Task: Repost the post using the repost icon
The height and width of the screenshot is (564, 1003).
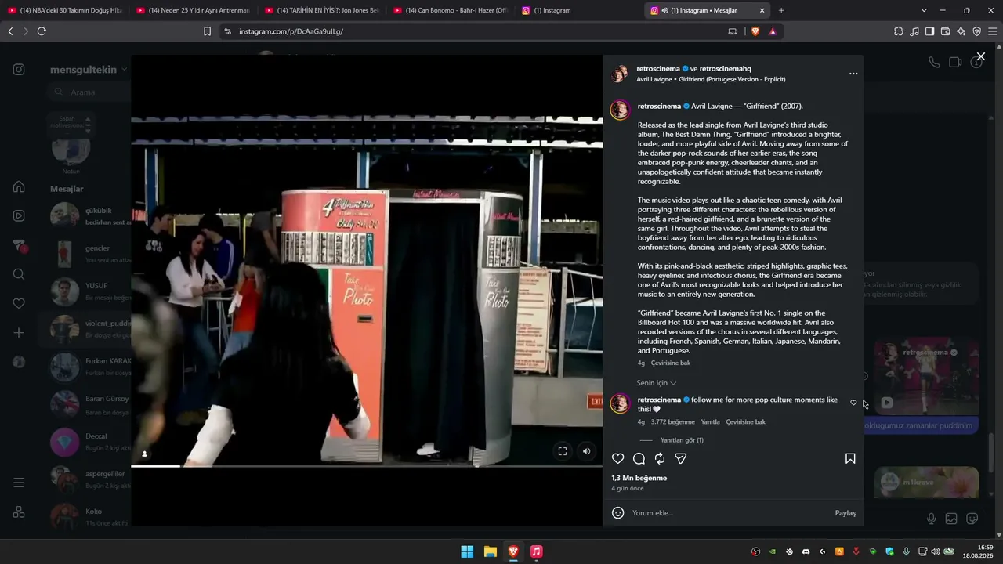Action: 660,458
